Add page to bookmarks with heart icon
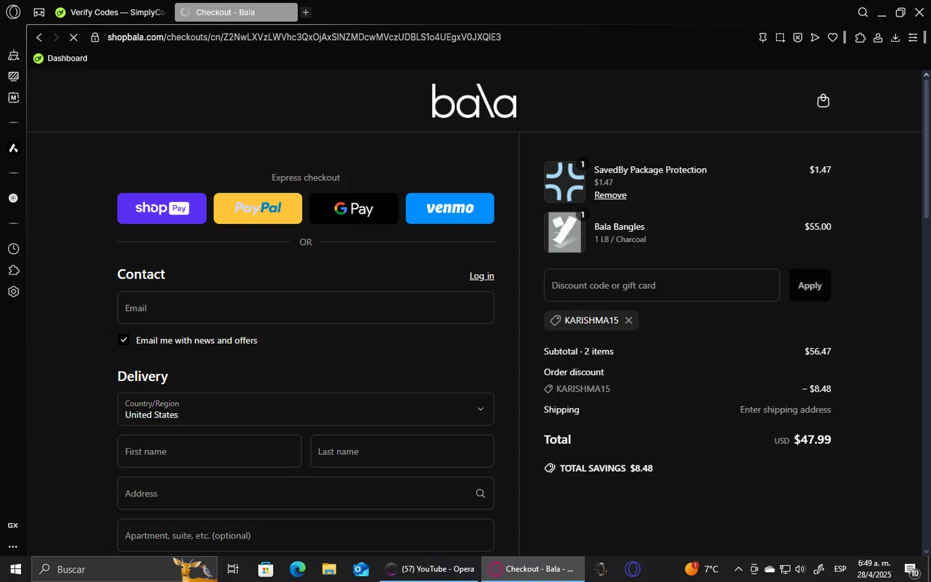The image size is (931, 582). tap(832, 38)
